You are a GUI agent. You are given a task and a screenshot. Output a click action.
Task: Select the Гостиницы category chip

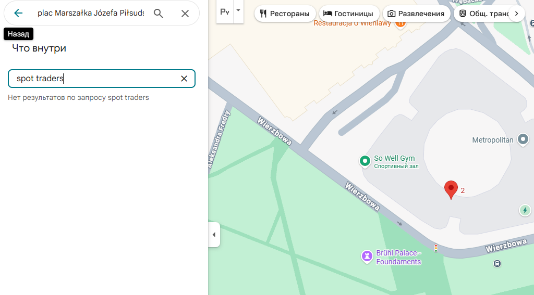tap(348, 14)
